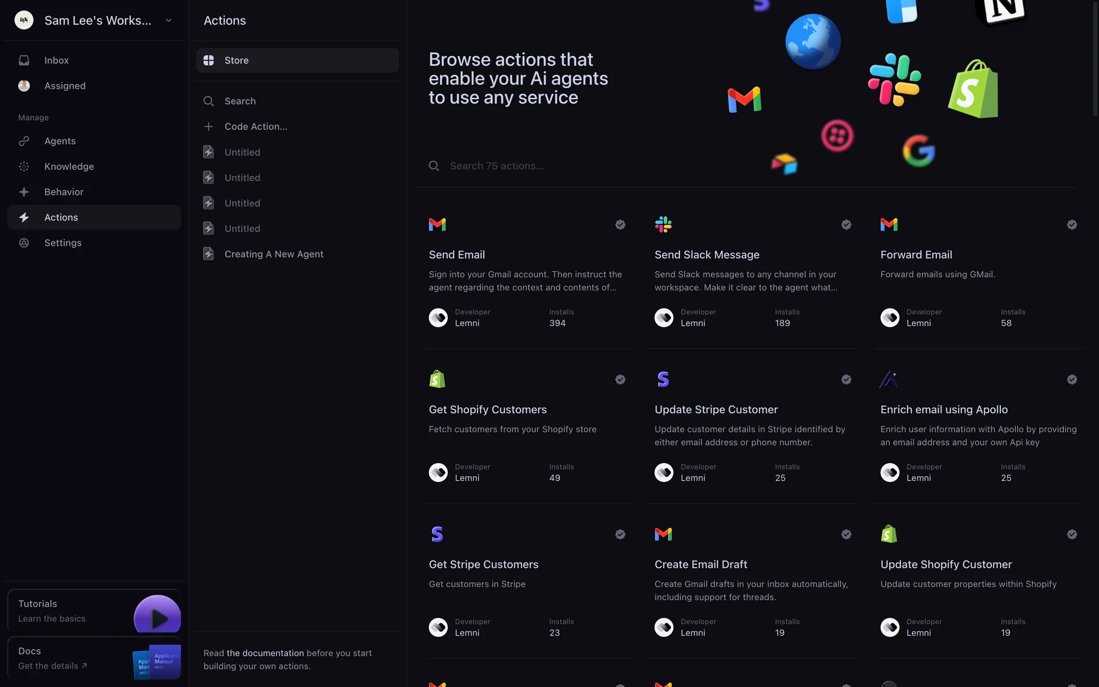Click the Shopify icon on Get Shopify Customers
Image resolution: width=1099 pixels, height=687 pixels.
(x=437, y=379)
